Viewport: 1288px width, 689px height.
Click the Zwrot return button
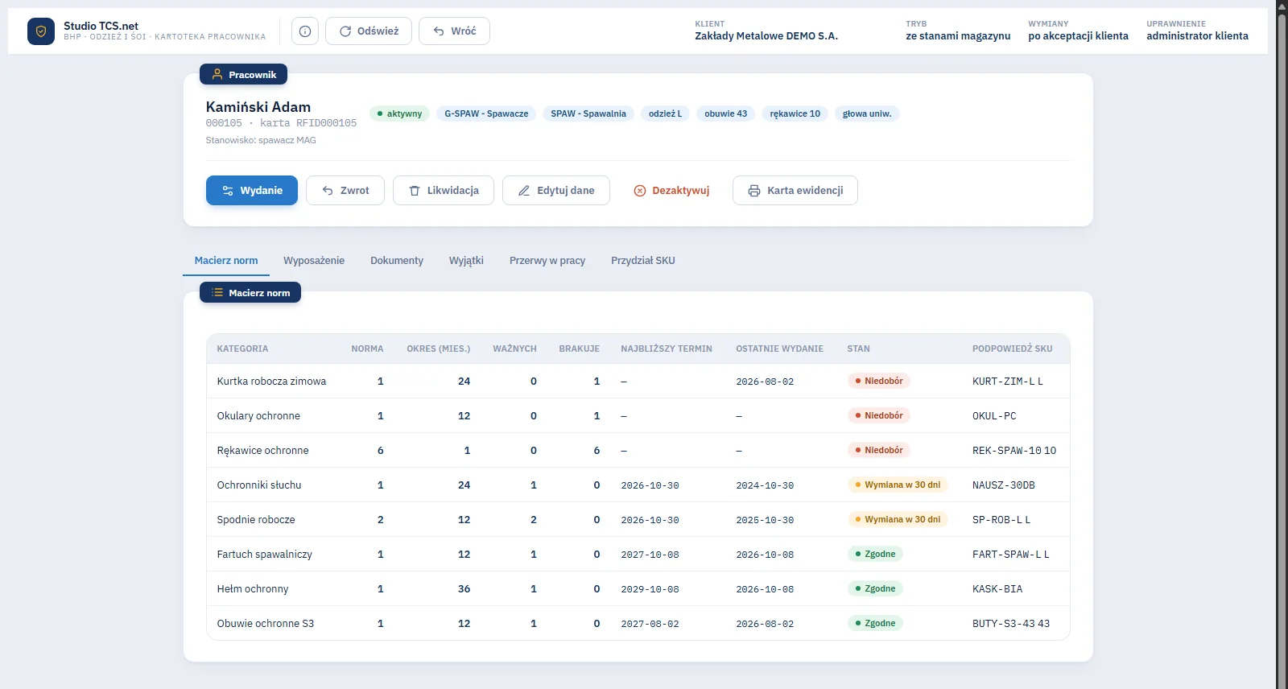(345, 191)
